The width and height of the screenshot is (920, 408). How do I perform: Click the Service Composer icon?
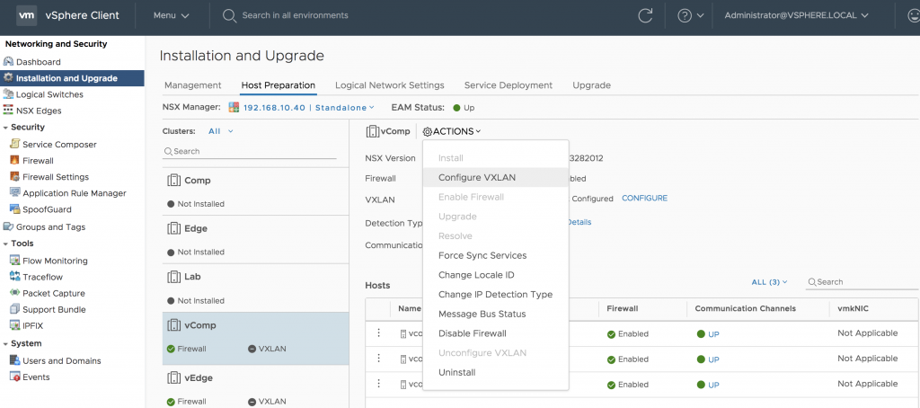14,144
